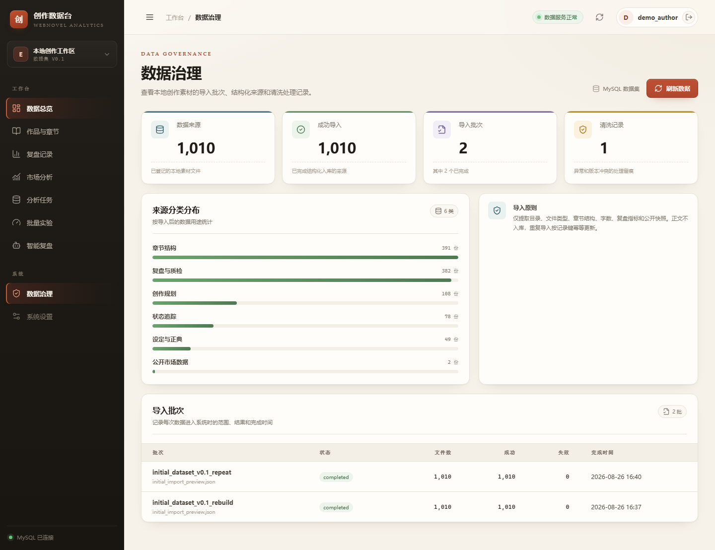Click the 复盘与质检 category label
715x550 pixels.
coord(167,271)
